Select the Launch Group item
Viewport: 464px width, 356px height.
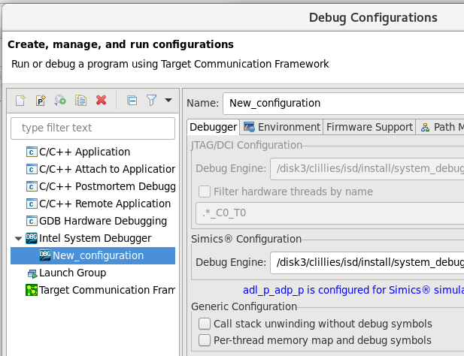coord(72,273)
